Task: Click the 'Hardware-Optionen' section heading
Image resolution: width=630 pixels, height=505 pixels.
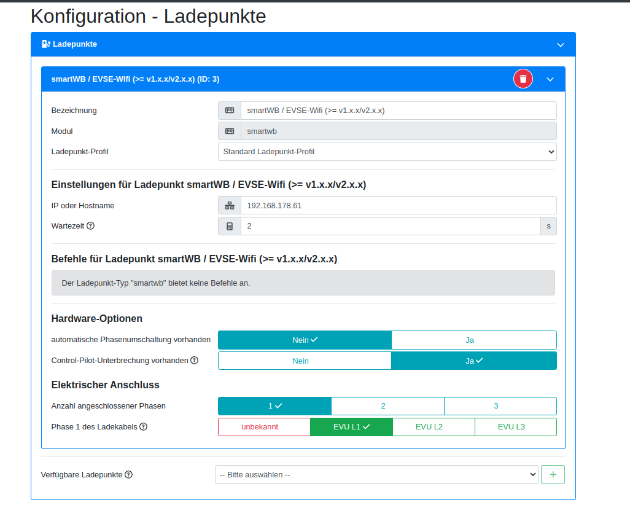Action: (x=97, y=318)
